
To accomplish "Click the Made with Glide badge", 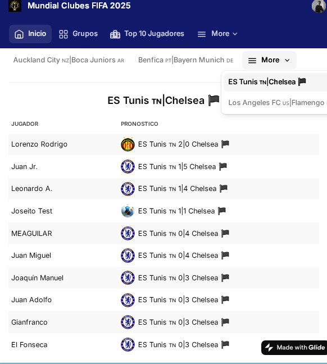I will pyautogui.click(x=294, y=348).
